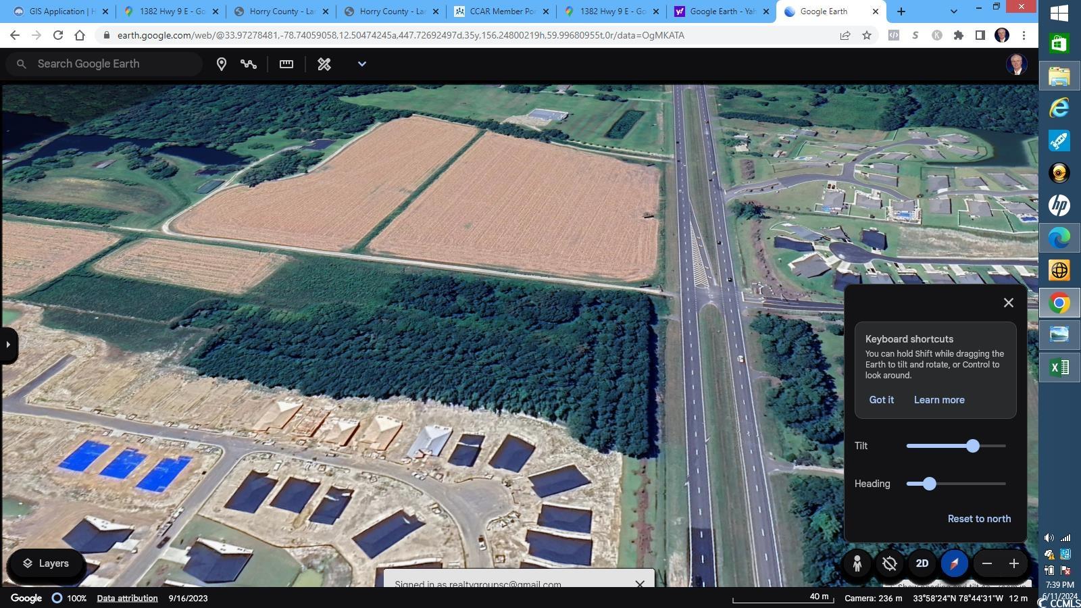Click the compass navigation icon
Screen dimensions: 1081x608
click(954, 563)
